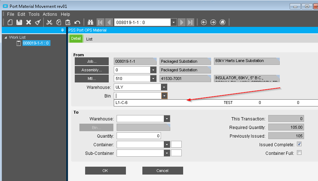
Task: Open the From Warehouse ULY dropdown
Action: 164,87
